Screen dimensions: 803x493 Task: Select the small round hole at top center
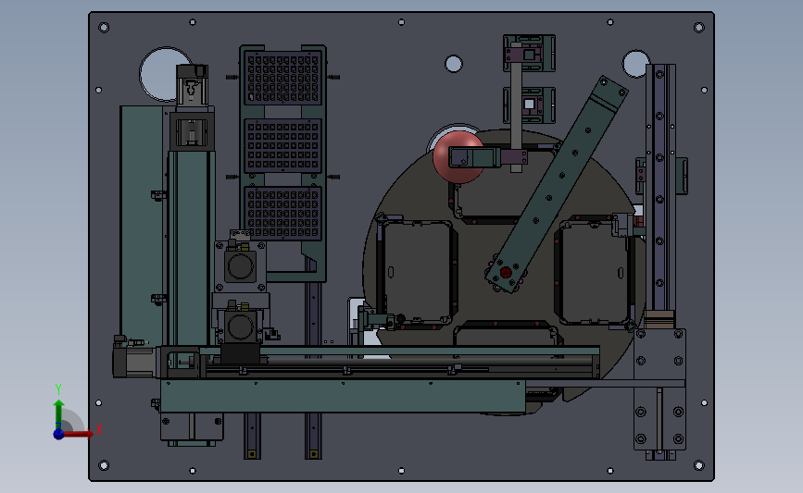tap(454, 64)
